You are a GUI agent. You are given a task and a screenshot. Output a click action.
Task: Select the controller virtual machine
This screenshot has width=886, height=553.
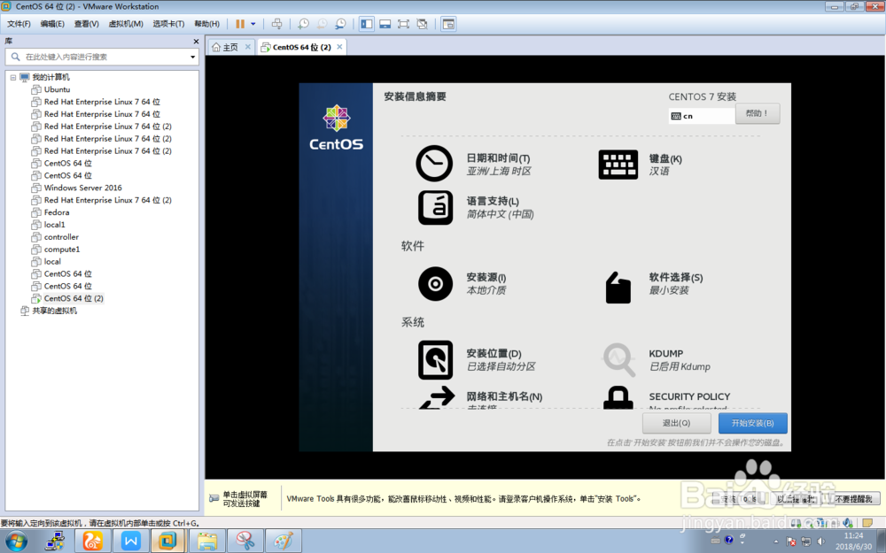pyautogui.click(x=61, y=237)
